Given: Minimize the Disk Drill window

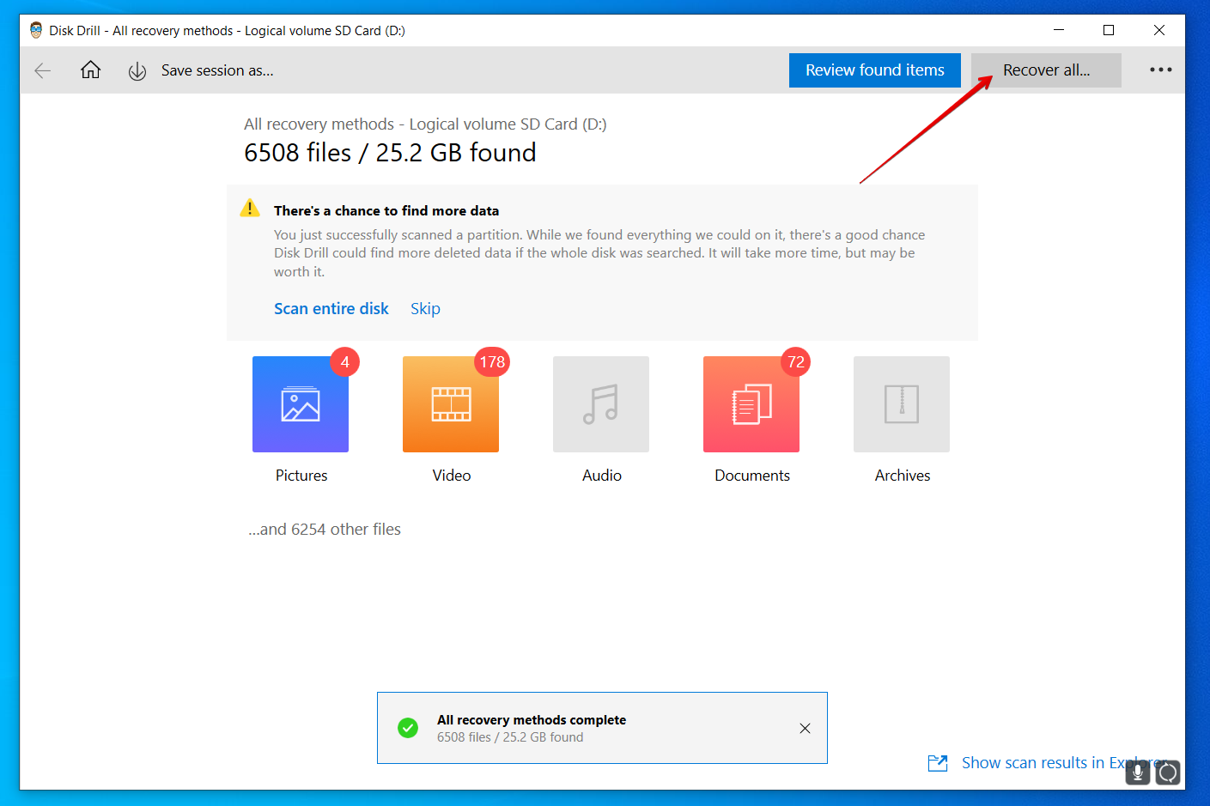Looking at the screenshot, I should click(x=1059, y=30).
